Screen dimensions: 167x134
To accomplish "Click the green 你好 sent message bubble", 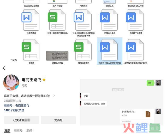I will (150, 83).
